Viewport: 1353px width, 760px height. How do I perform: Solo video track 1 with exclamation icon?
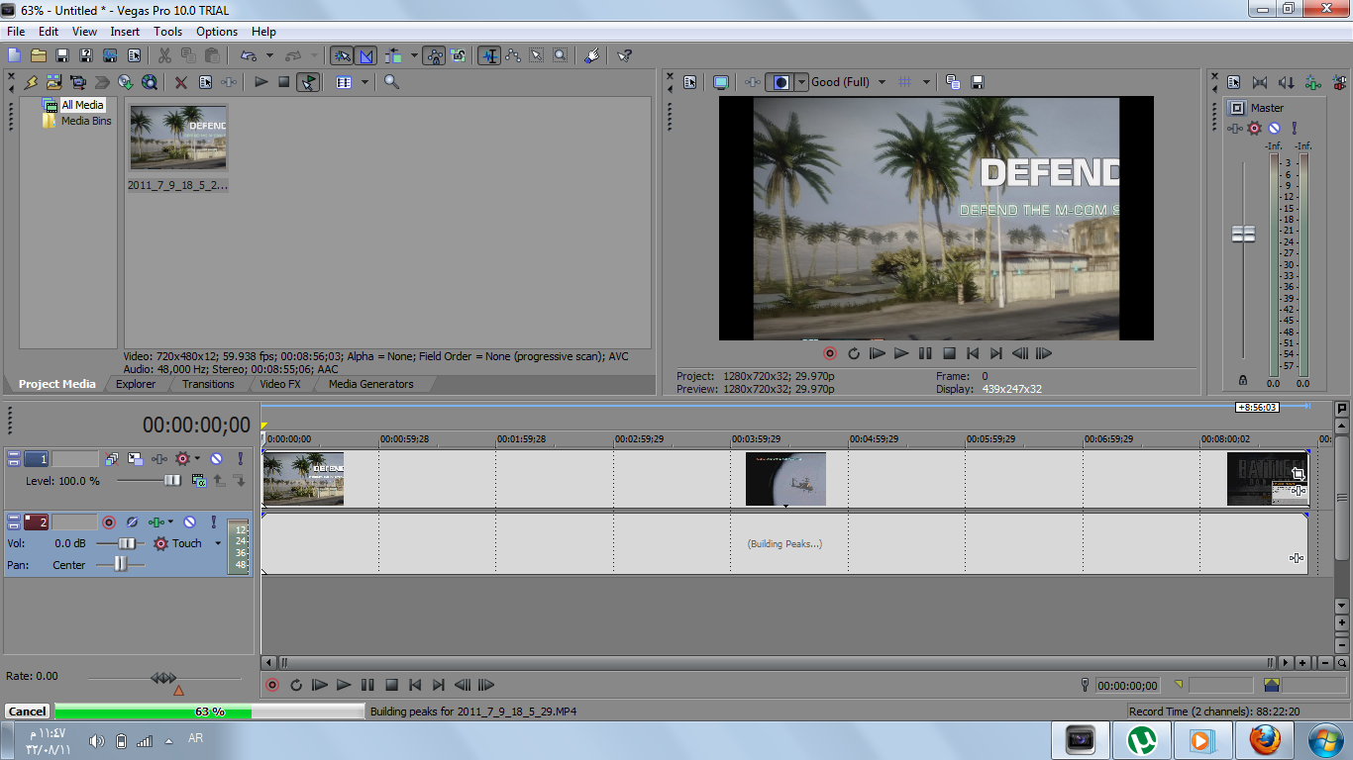coord(241,459)
